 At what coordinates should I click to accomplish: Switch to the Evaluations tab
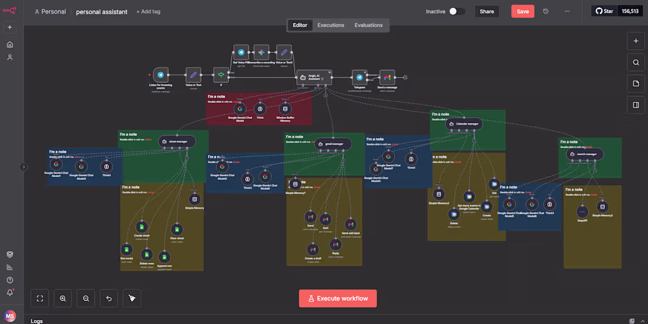click(x=368, y=25)
